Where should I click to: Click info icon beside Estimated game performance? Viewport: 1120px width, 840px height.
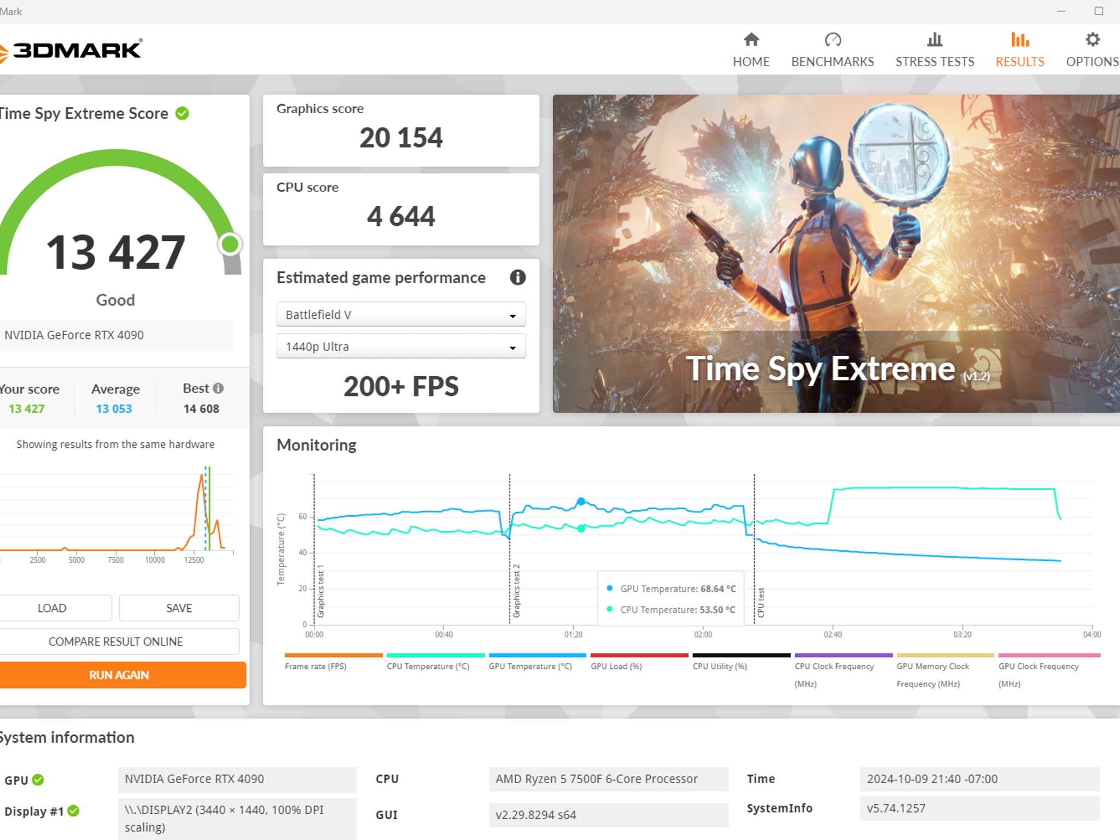click(517, 277)
